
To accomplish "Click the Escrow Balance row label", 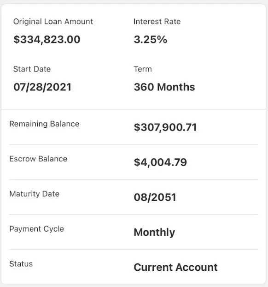I will [x=38, y=159].
